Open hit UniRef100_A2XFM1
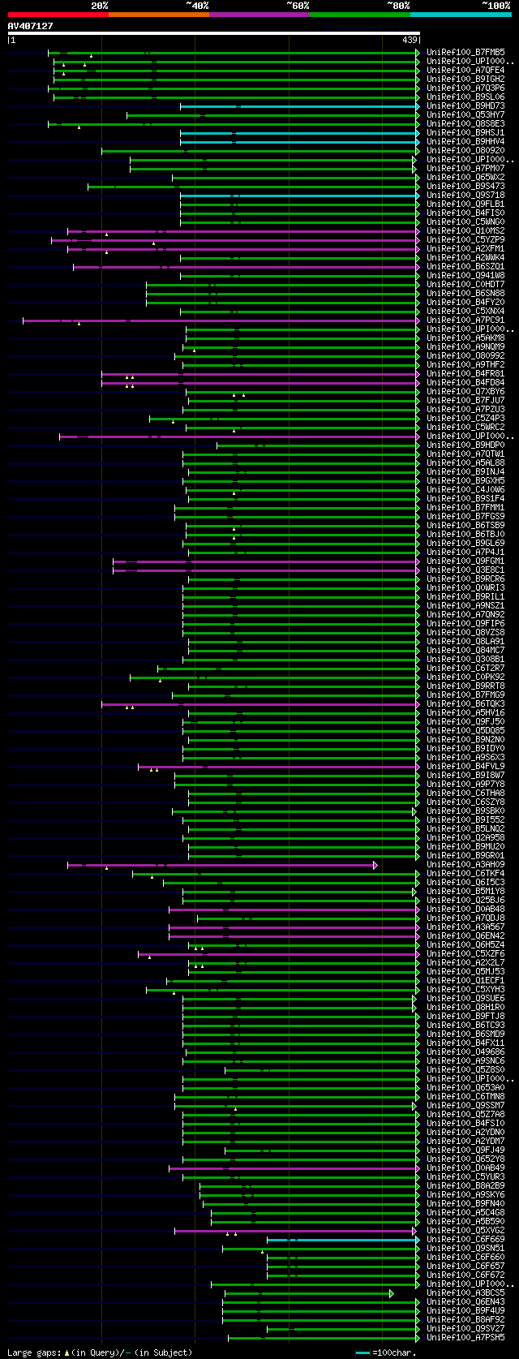The width and height of the screenshot is (519, 1359). coord(465,248)
